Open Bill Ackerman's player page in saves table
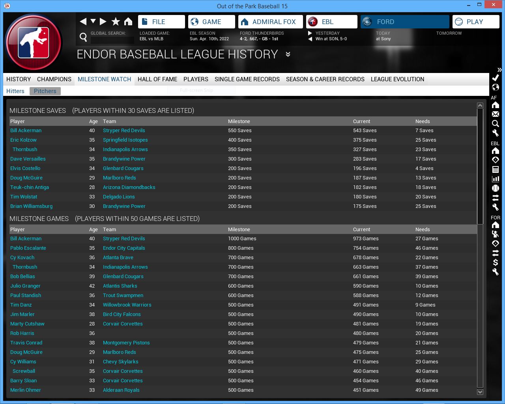Image resolution: width=505 pixels, height=404 pixels. 26,131
